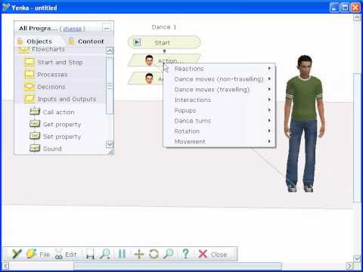
Task: Open the Movement submenu
Action: [219, 141]
